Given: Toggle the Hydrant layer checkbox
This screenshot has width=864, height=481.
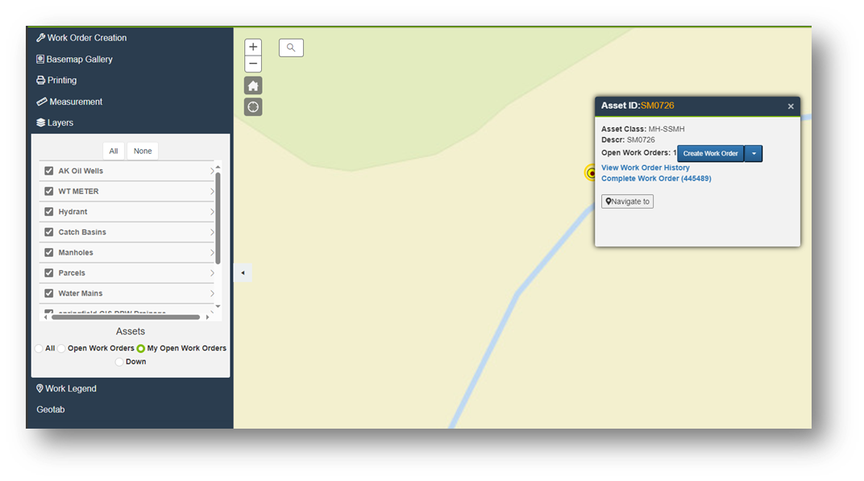Looking at the screenshot, I should tap(49, 212).
